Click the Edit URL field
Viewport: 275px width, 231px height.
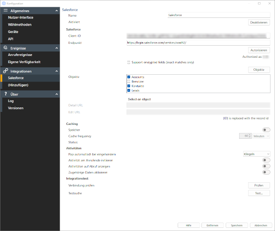click(198, 112)
